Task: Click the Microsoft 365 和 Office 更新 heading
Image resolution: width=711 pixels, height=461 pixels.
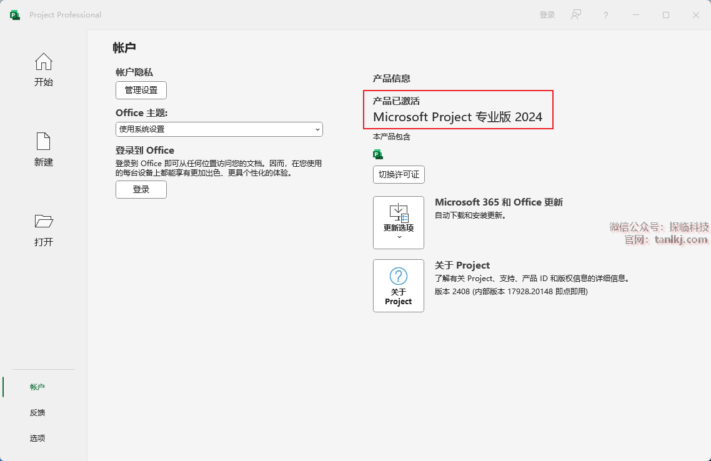Action: pyautogui.click(x=499, y=202)
